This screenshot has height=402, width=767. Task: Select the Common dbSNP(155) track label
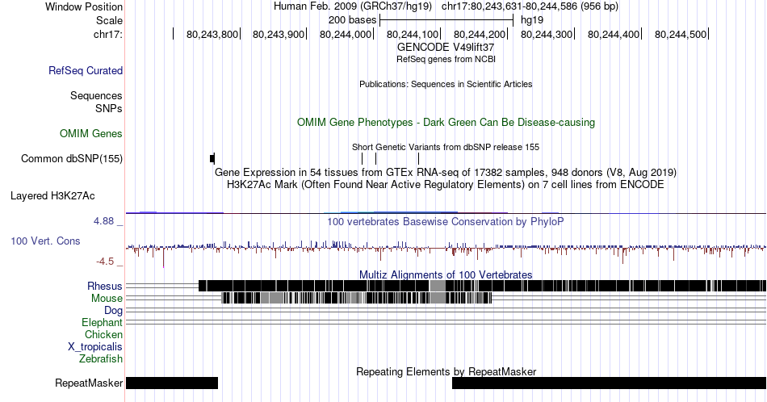tap(72, 158)
